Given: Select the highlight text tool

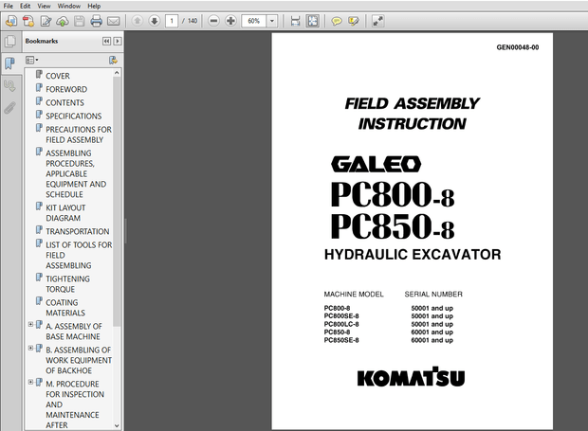Looking at the screenshot, I should coord(354,21).
